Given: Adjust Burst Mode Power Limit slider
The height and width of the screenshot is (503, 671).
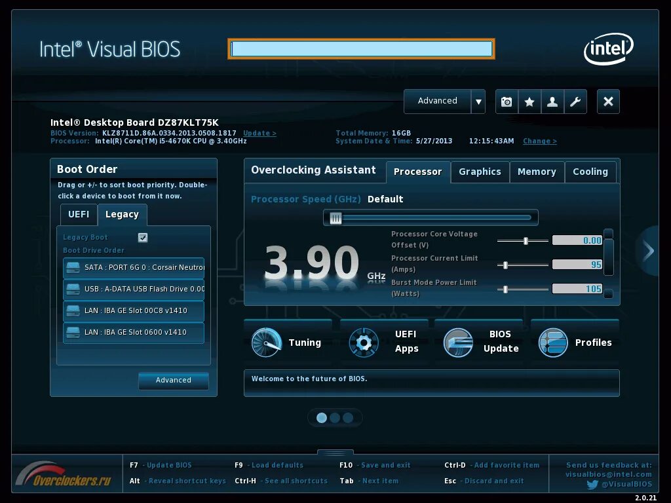Looking at the screenshot, I should [505, 289].
